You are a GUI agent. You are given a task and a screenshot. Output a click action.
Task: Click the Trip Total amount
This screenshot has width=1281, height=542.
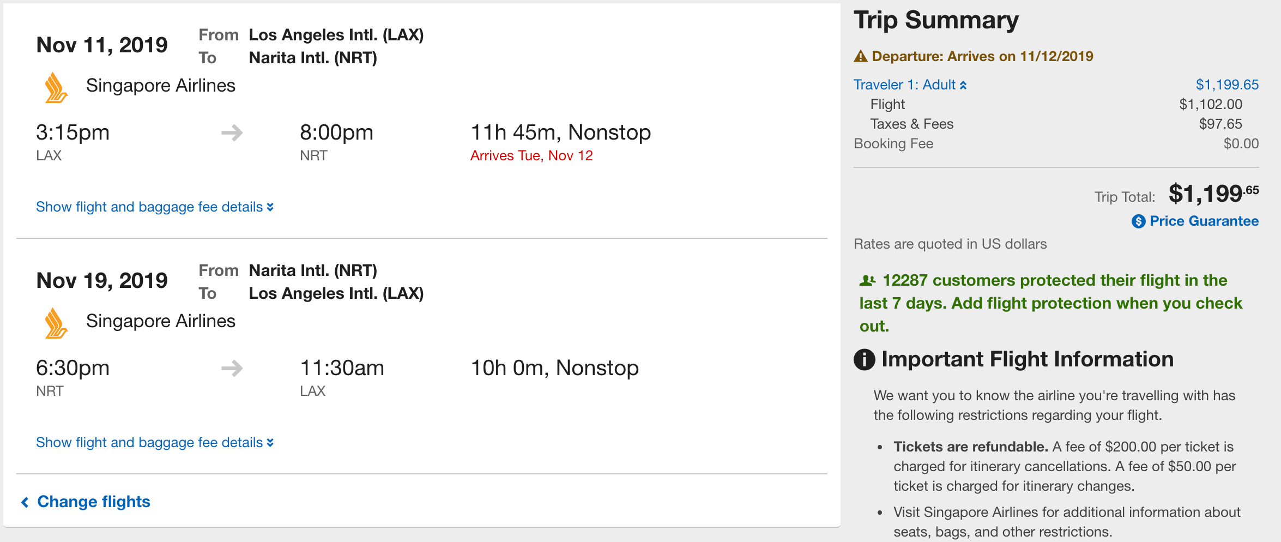click(x=1213, y=194)
